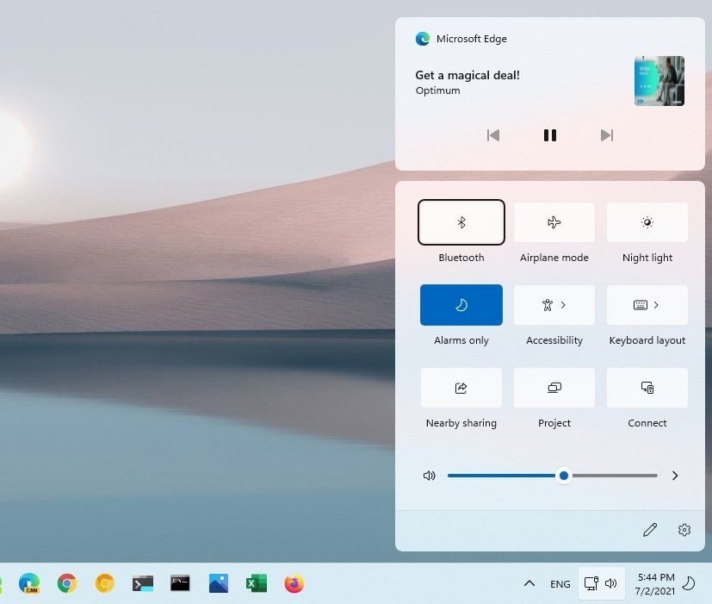This screenshot has width=712, height=604.
Task: Click the Connect quick setting icon
Action: [647, 387]
